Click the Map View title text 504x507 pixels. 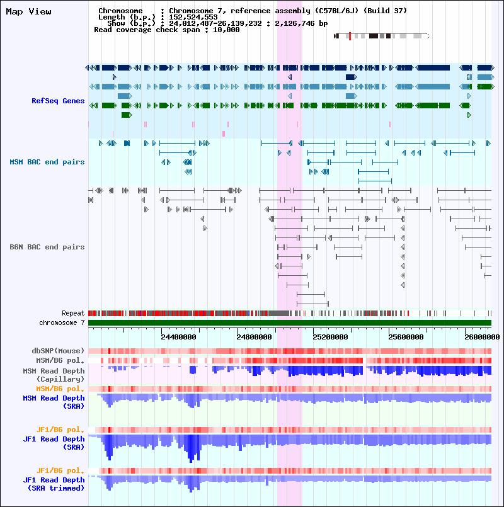(28, 11)
